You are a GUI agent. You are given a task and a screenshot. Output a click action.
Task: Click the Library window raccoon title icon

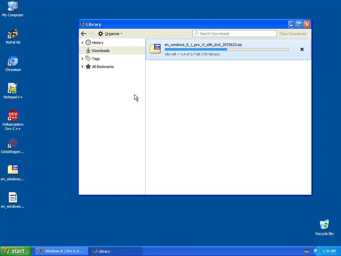pyautogui.click(x=82, y=24)
